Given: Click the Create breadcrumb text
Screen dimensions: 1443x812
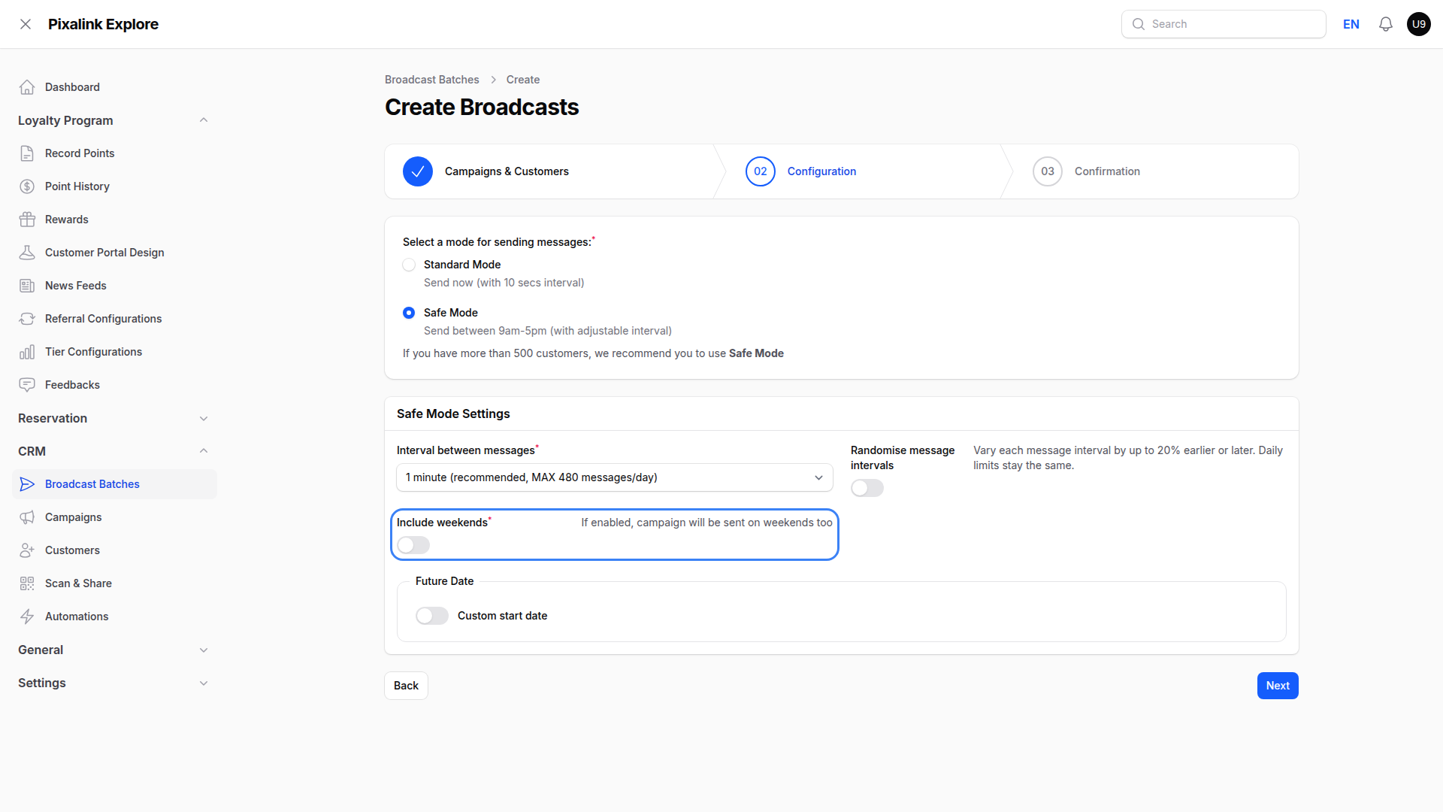Looking at the screenshot, I should tap(523, 80).
